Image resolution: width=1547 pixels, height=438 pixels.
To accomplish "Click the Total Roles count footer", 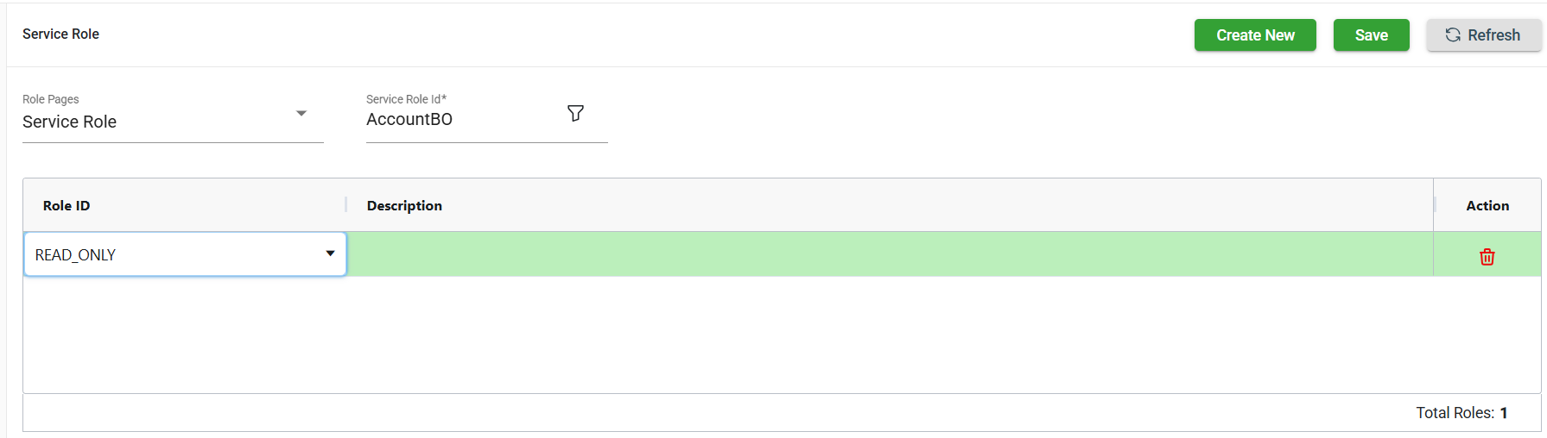I will click(1461, 413).
